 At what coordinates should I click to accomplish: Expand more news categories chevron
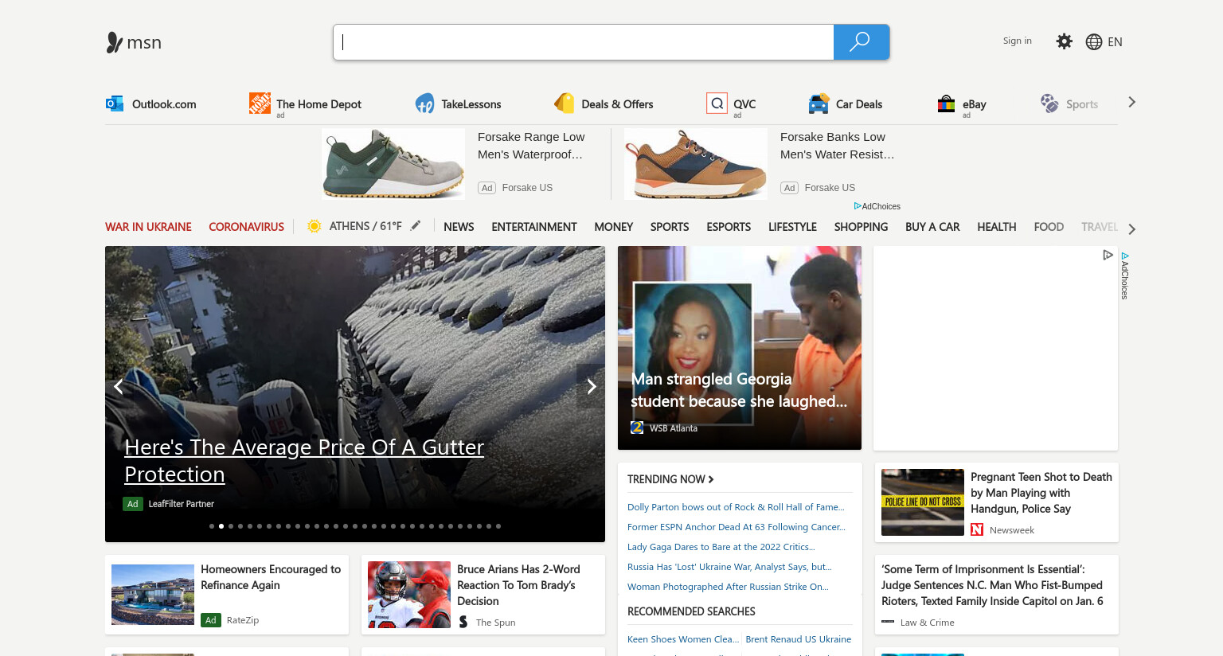tap(1131, 229)
